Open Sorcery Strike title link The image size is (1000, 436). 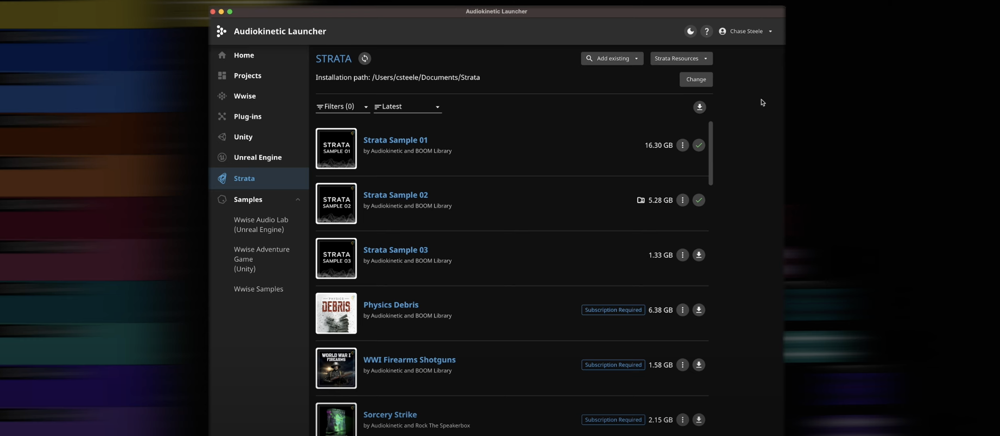(390, 414)
